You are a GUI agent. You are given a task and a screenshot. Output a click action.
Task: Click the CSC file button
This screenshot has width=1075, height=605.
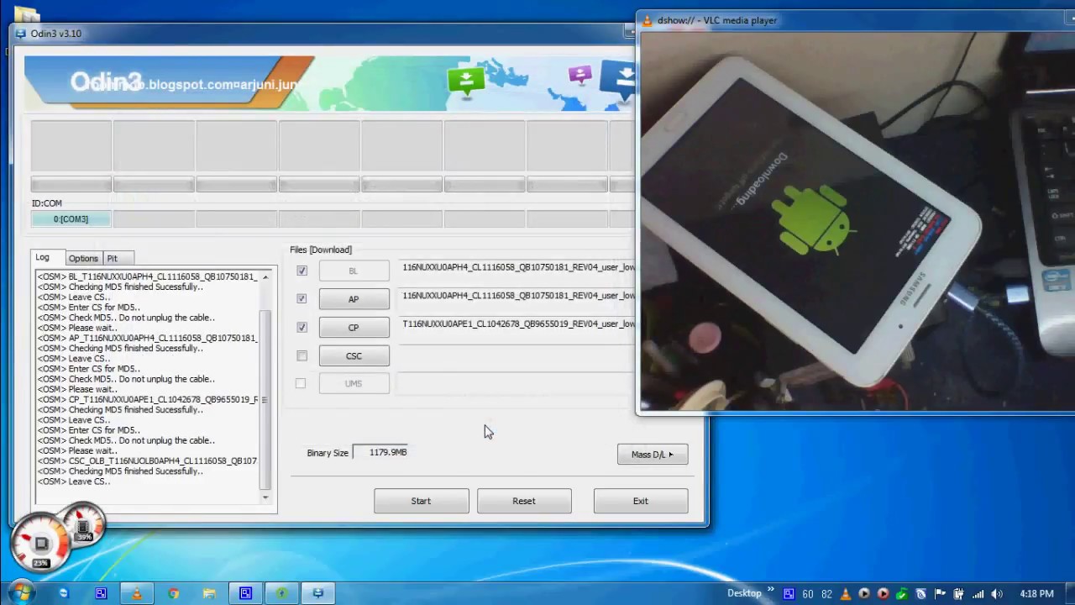(x=354, y=356)
